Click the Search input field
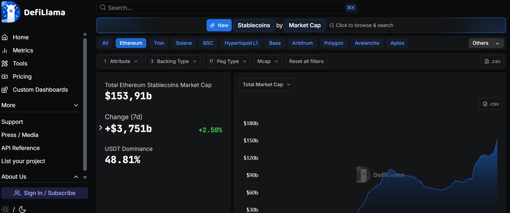The height and width of the screenshot is (213, 510). click(227, 8)
